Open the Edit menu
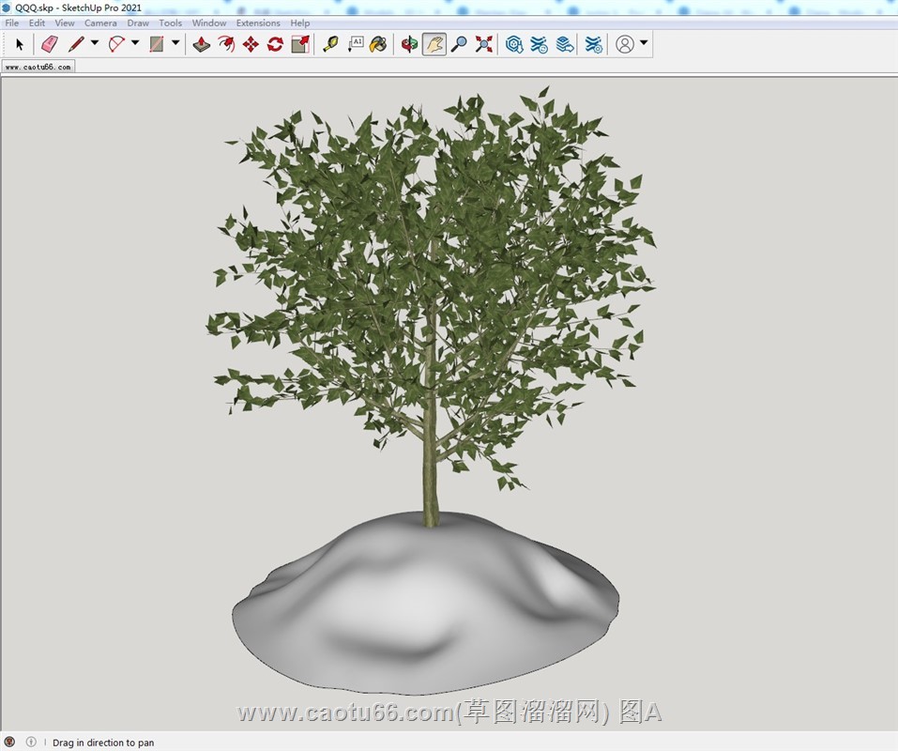The width and height of the screenshot is (898, 751). pyautogui.click(x=37, y=23)
